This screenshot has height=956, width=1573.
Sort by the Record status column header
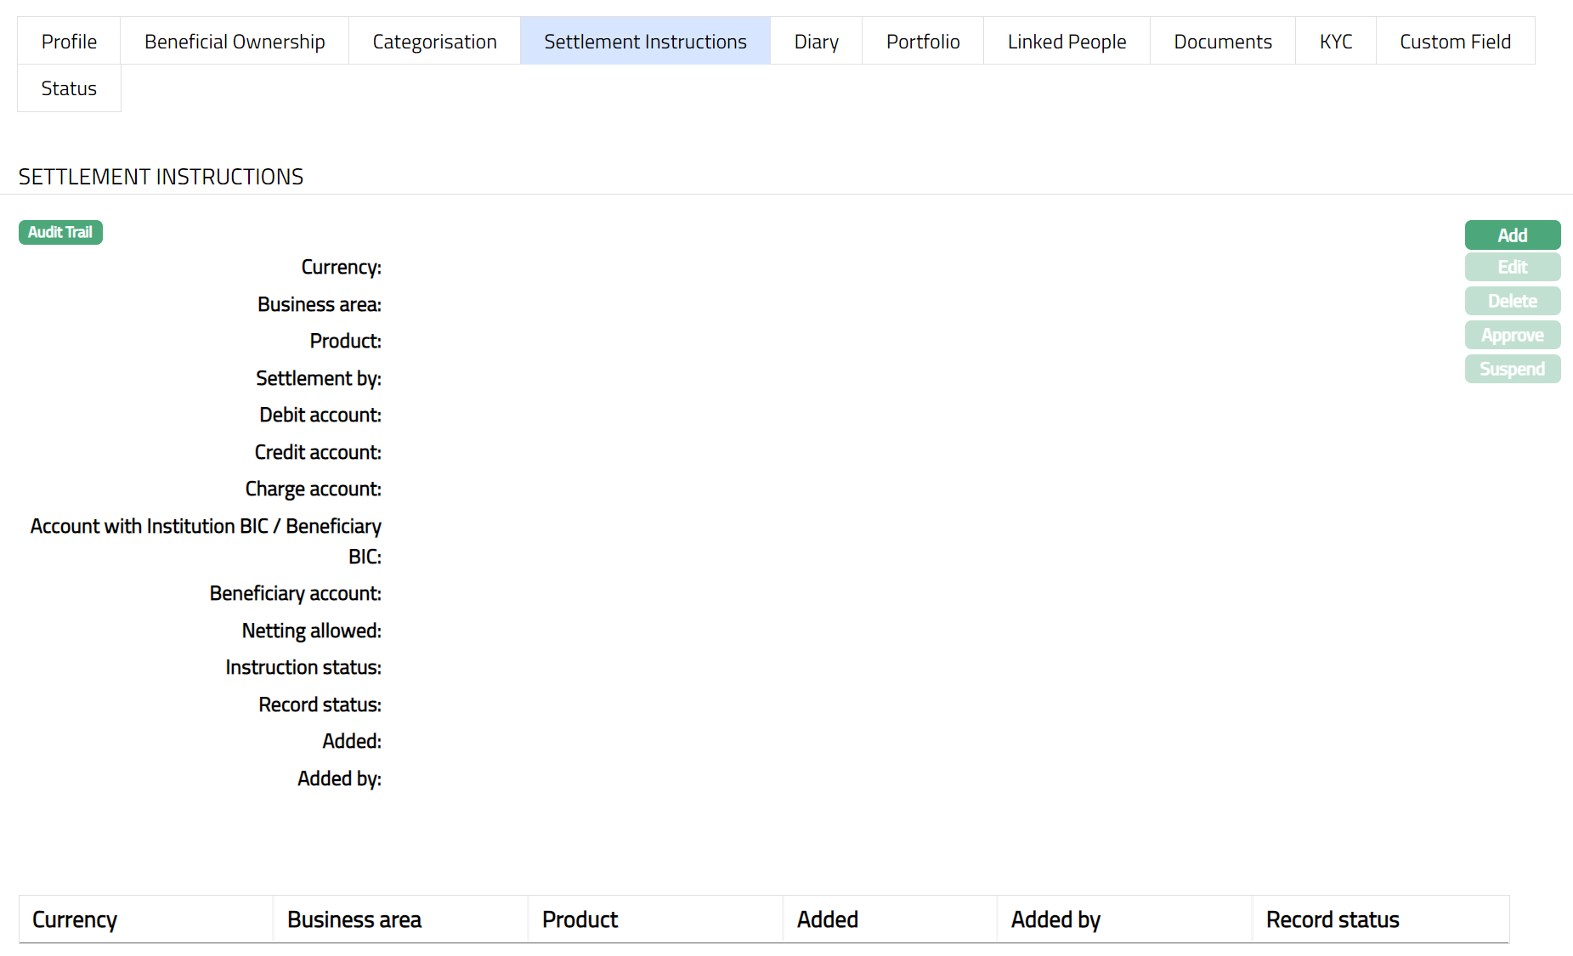tap(1332, 919)
